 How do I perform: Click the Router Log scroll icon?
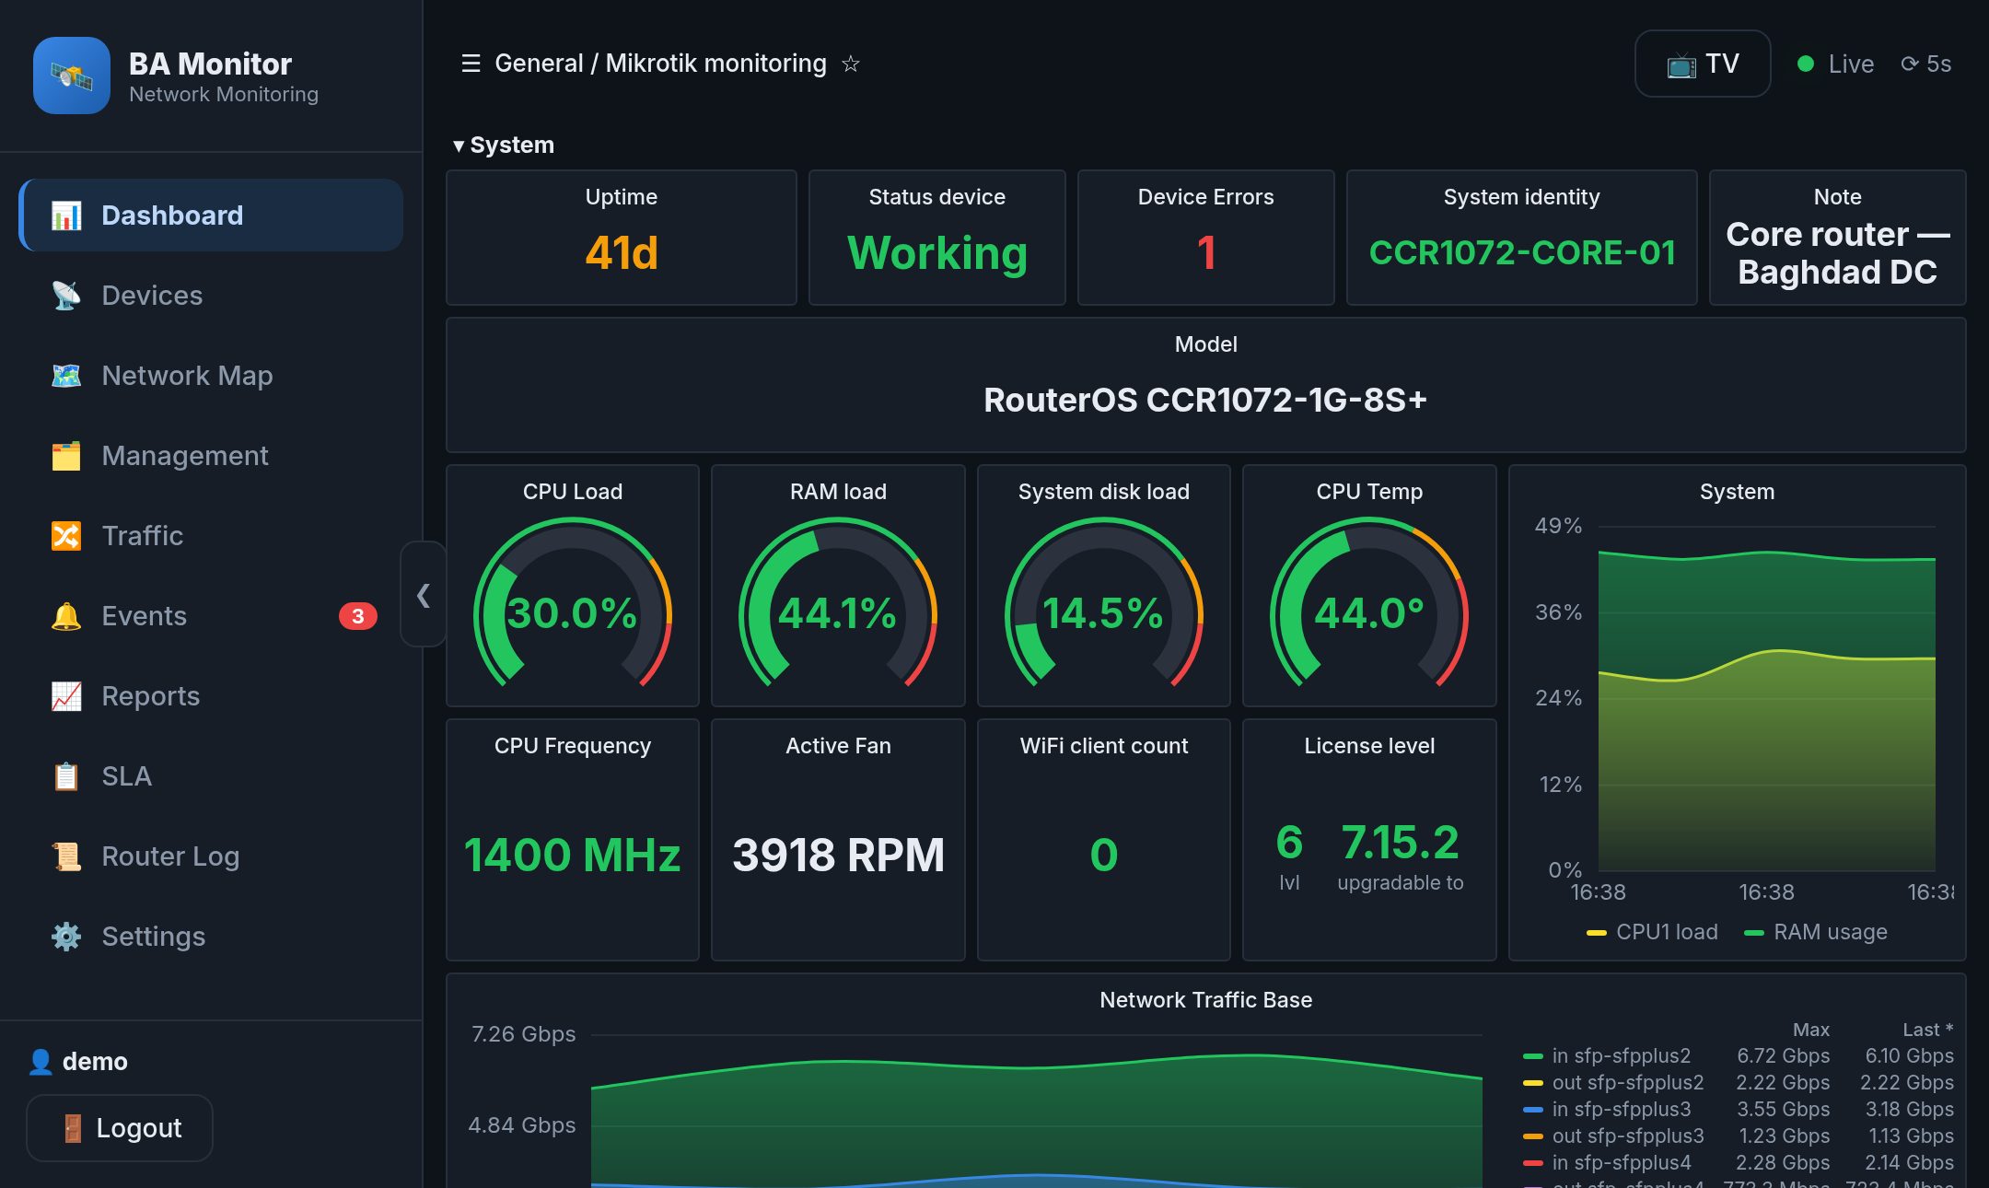tap(66, 856)
